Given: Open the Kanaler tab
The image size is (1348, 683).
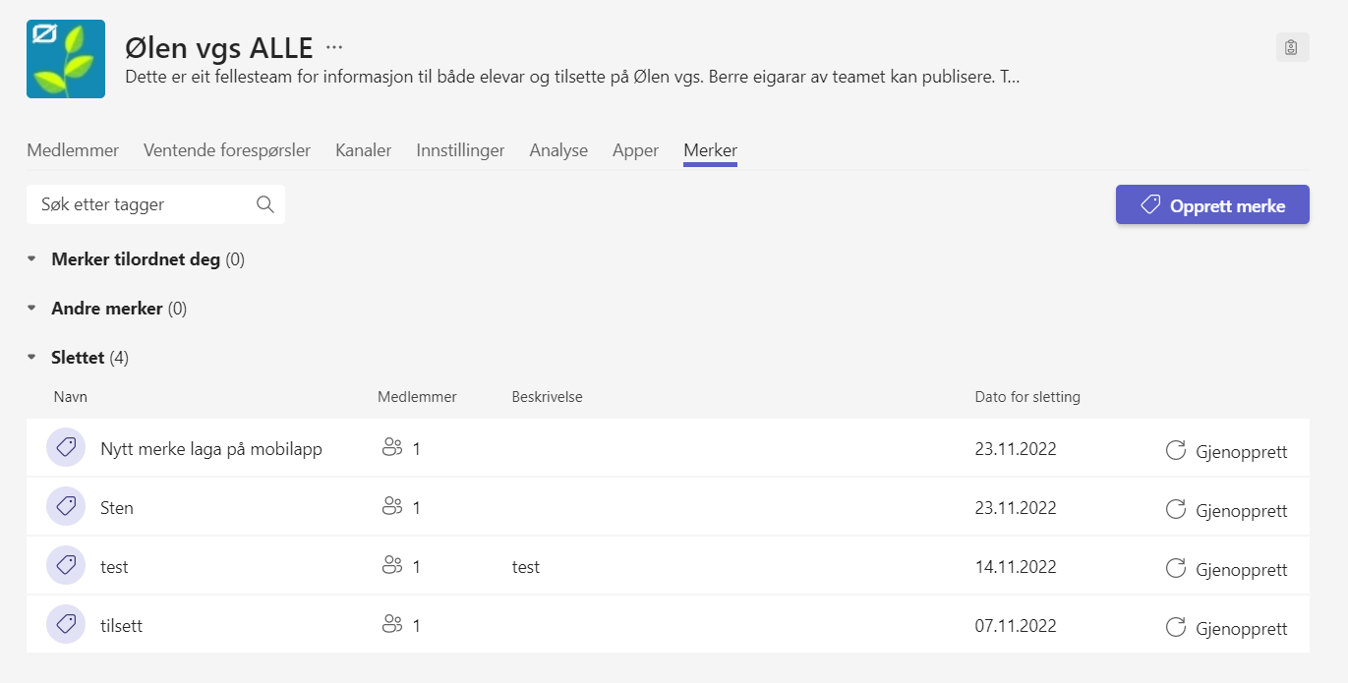Looking at the screenshot, I should 363,150.
